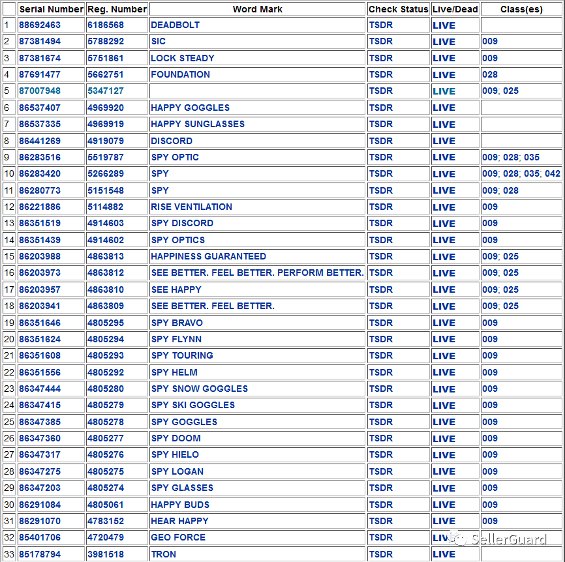
Task: Open HEAR HAPPY word mark
Action: [x=179, y=520]
